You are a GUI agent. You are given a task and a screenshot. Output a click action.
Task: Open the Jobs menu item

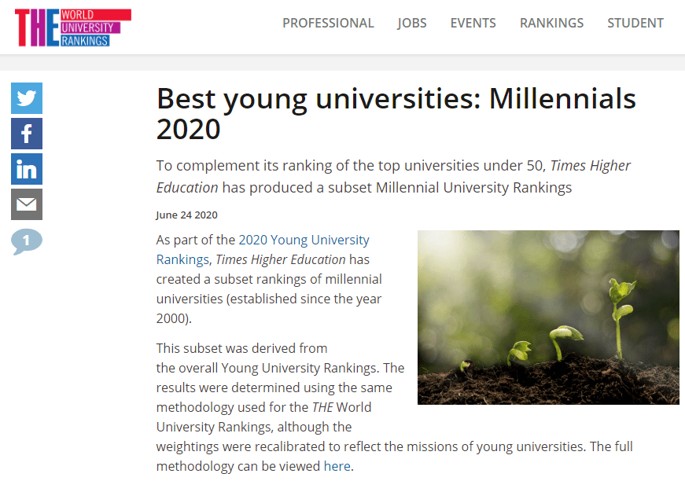[x=412, y=23]
